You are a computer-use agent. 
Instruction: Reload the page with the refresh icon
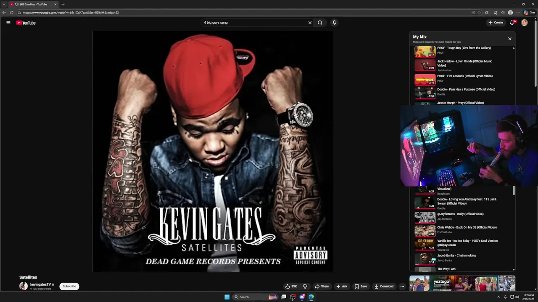tap(12, 13)
